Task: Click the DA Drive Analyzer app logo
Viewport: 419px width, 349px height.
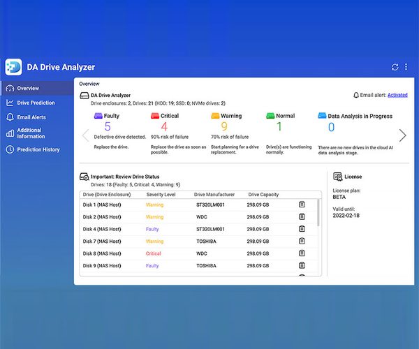Action: coord(13,67)
